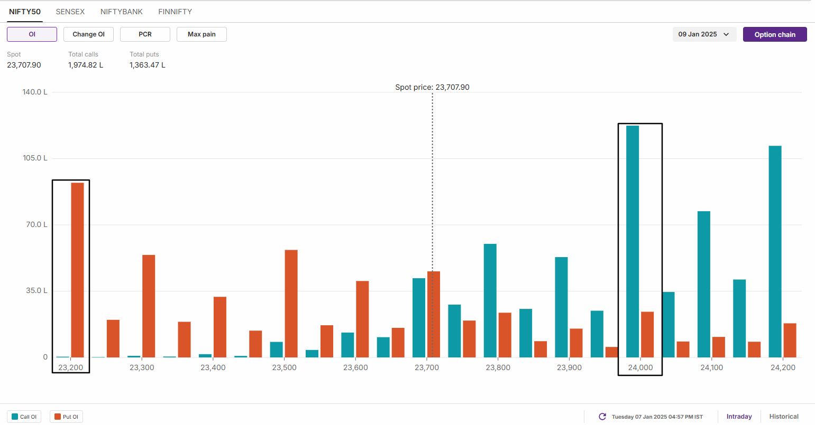Click the 24,100 strike call OI bar
This screenshot has width=815, height=425.
pyautogui.click(x=704, y=284)
